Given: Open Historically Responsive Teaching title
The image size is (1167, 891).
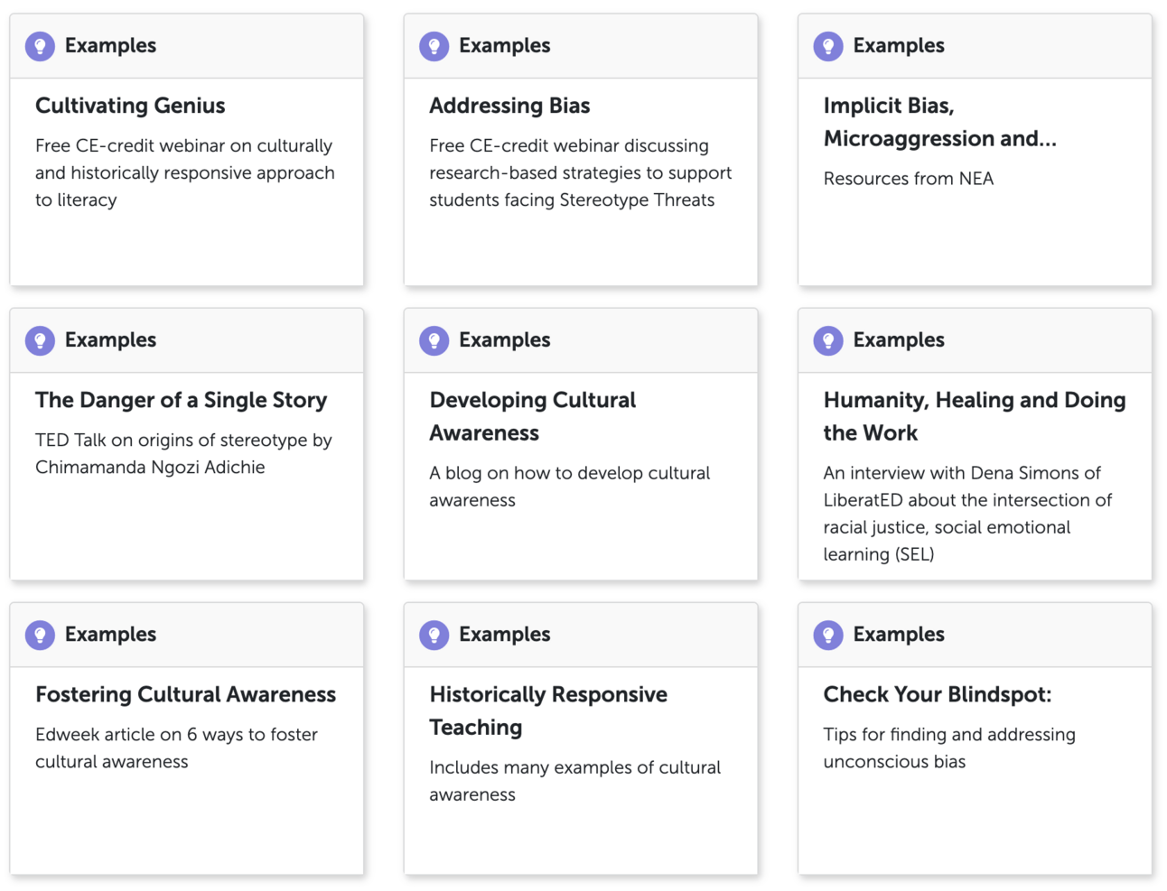Looking at the screenshot, I should click(548, 710).
